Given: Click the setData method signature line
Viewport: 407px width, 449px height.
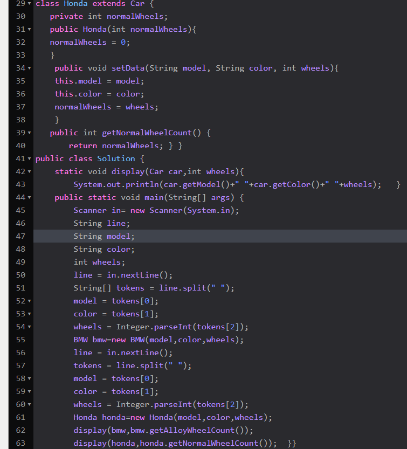Looking at the screenshot, I should coord(197,68).
